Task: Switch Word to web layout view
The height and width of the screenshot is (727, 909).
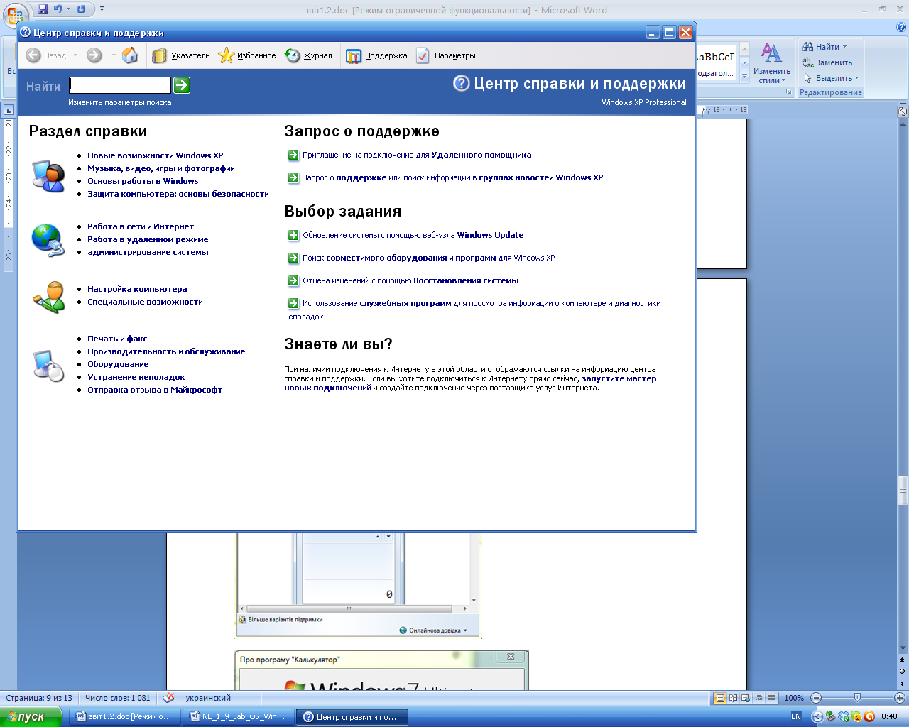Action: click(x=746, y=698)
